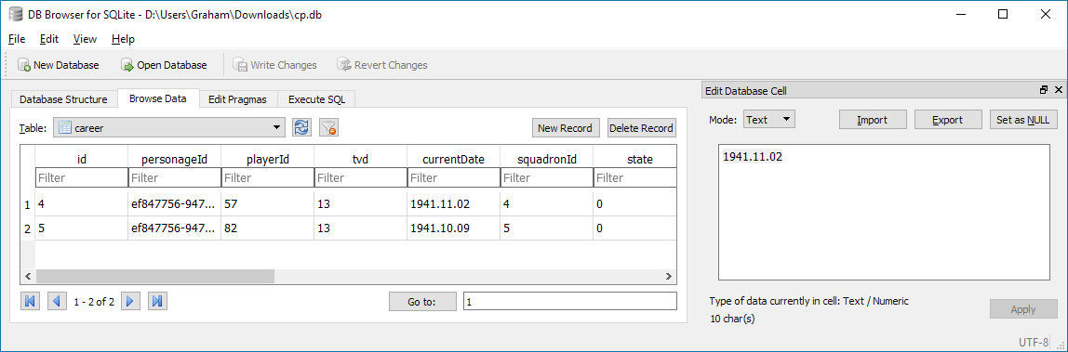
Task: Click the New Record button
Action: click(566, 128)
